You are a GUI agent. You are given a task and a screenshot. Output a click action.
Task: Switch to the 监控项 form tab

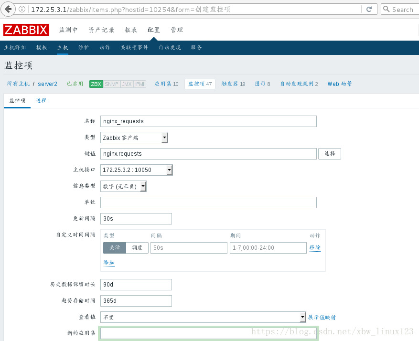(x=17, y=100)
